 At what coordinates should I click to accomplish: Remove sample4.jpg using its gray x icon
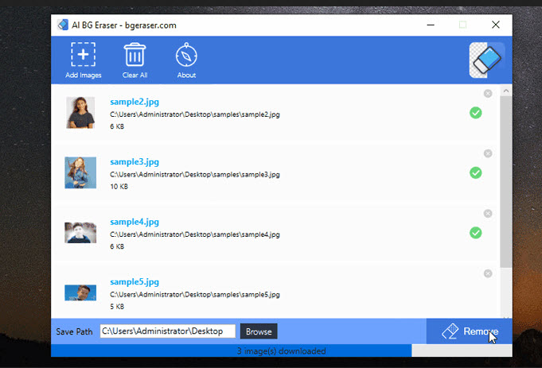488,214
